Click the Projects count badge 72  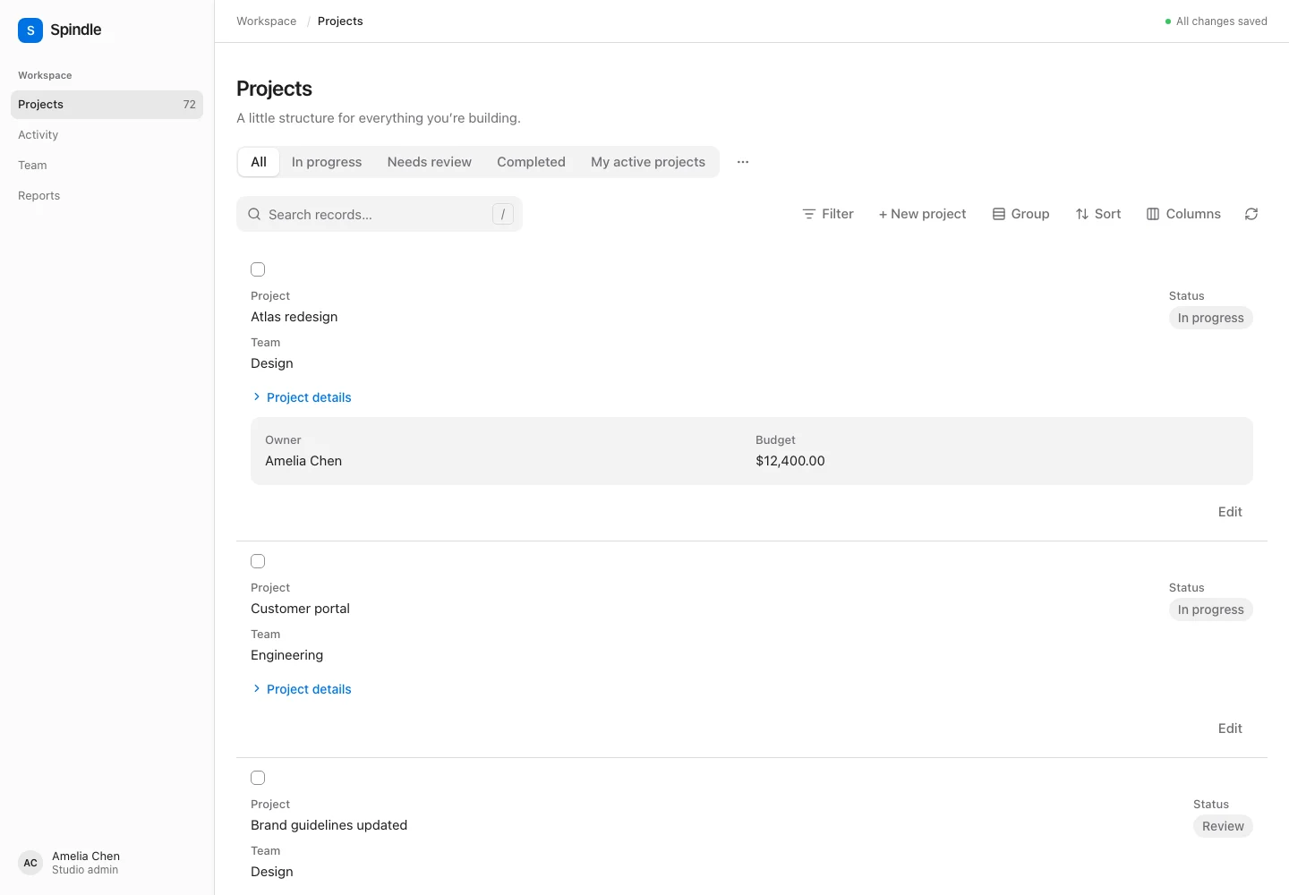189,105
